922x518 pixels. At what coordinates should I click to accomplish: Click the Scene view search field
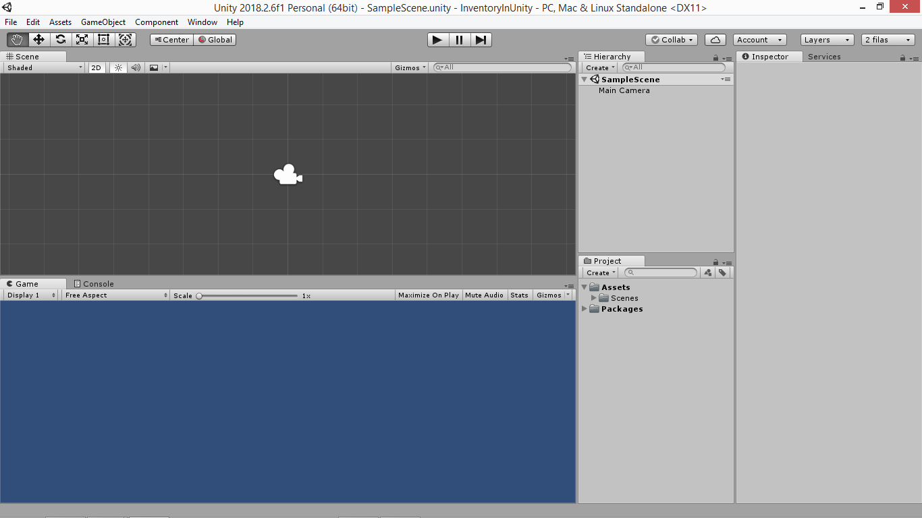coord(502,67)
